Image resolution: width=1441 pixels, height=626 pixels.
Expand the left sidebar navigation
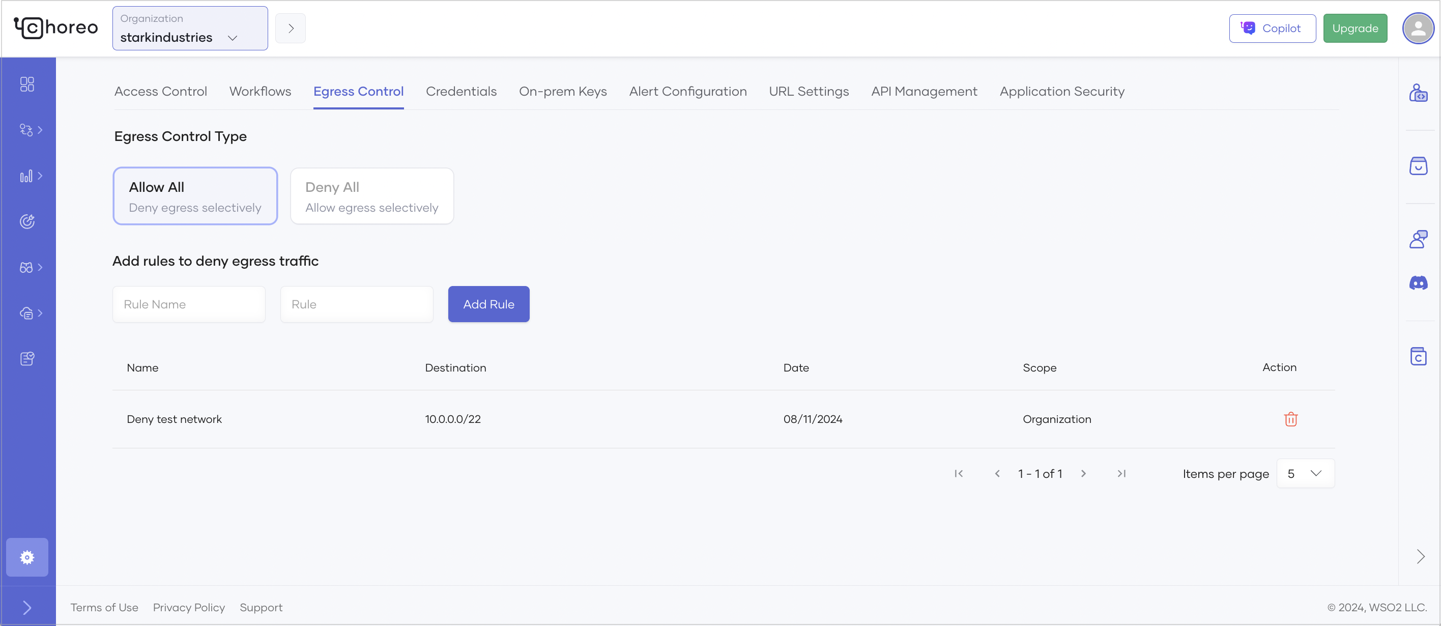[x=27, y=607]
